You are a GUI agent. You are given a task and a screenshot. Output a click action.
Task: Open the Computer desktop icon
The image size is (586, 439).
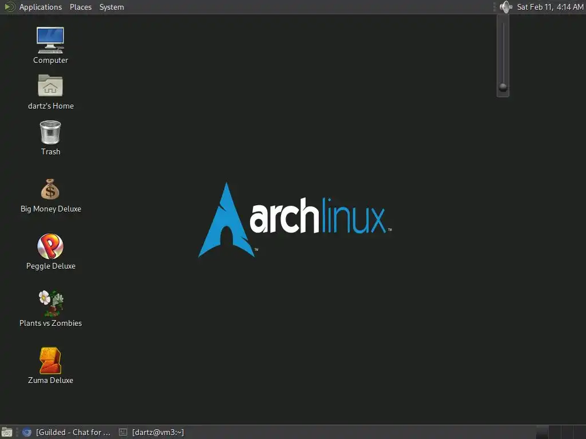(x=50, y=40)
